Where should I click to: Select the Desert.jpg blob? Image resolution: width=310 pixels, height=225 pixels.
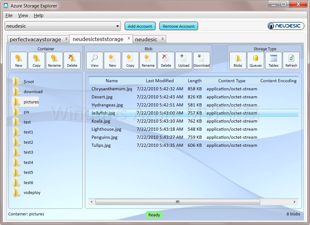coord(193,97)
